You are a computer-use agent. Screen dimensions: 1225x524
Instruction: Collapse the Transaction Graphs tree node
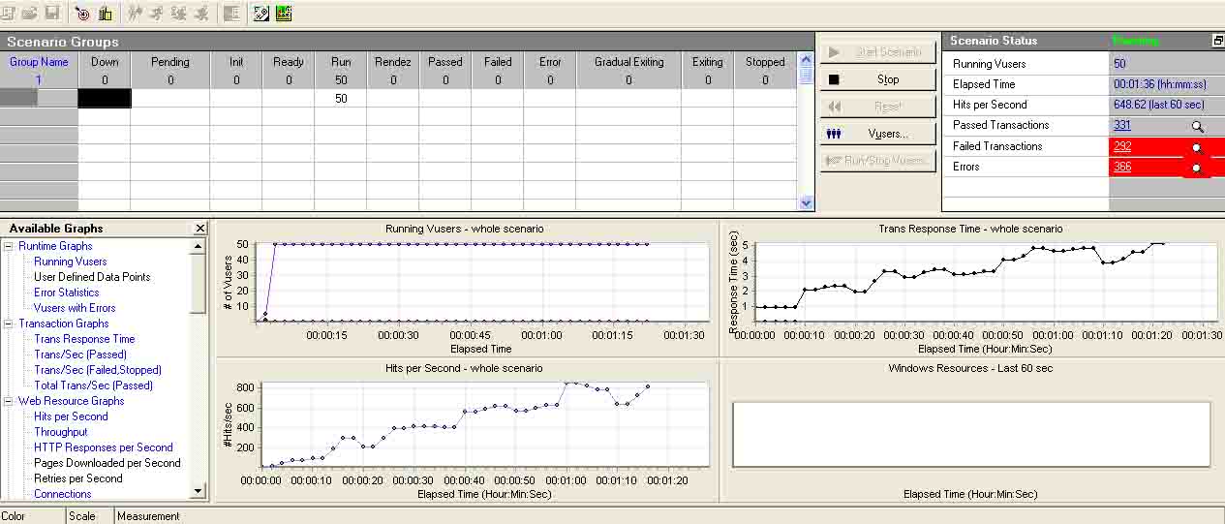click(x=9, y=324)
